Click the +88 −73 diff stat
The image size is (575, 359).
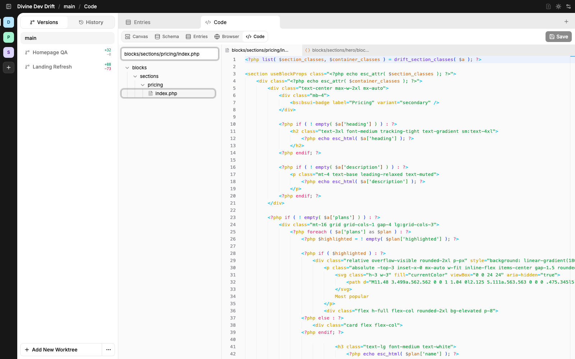click(108, 67)
